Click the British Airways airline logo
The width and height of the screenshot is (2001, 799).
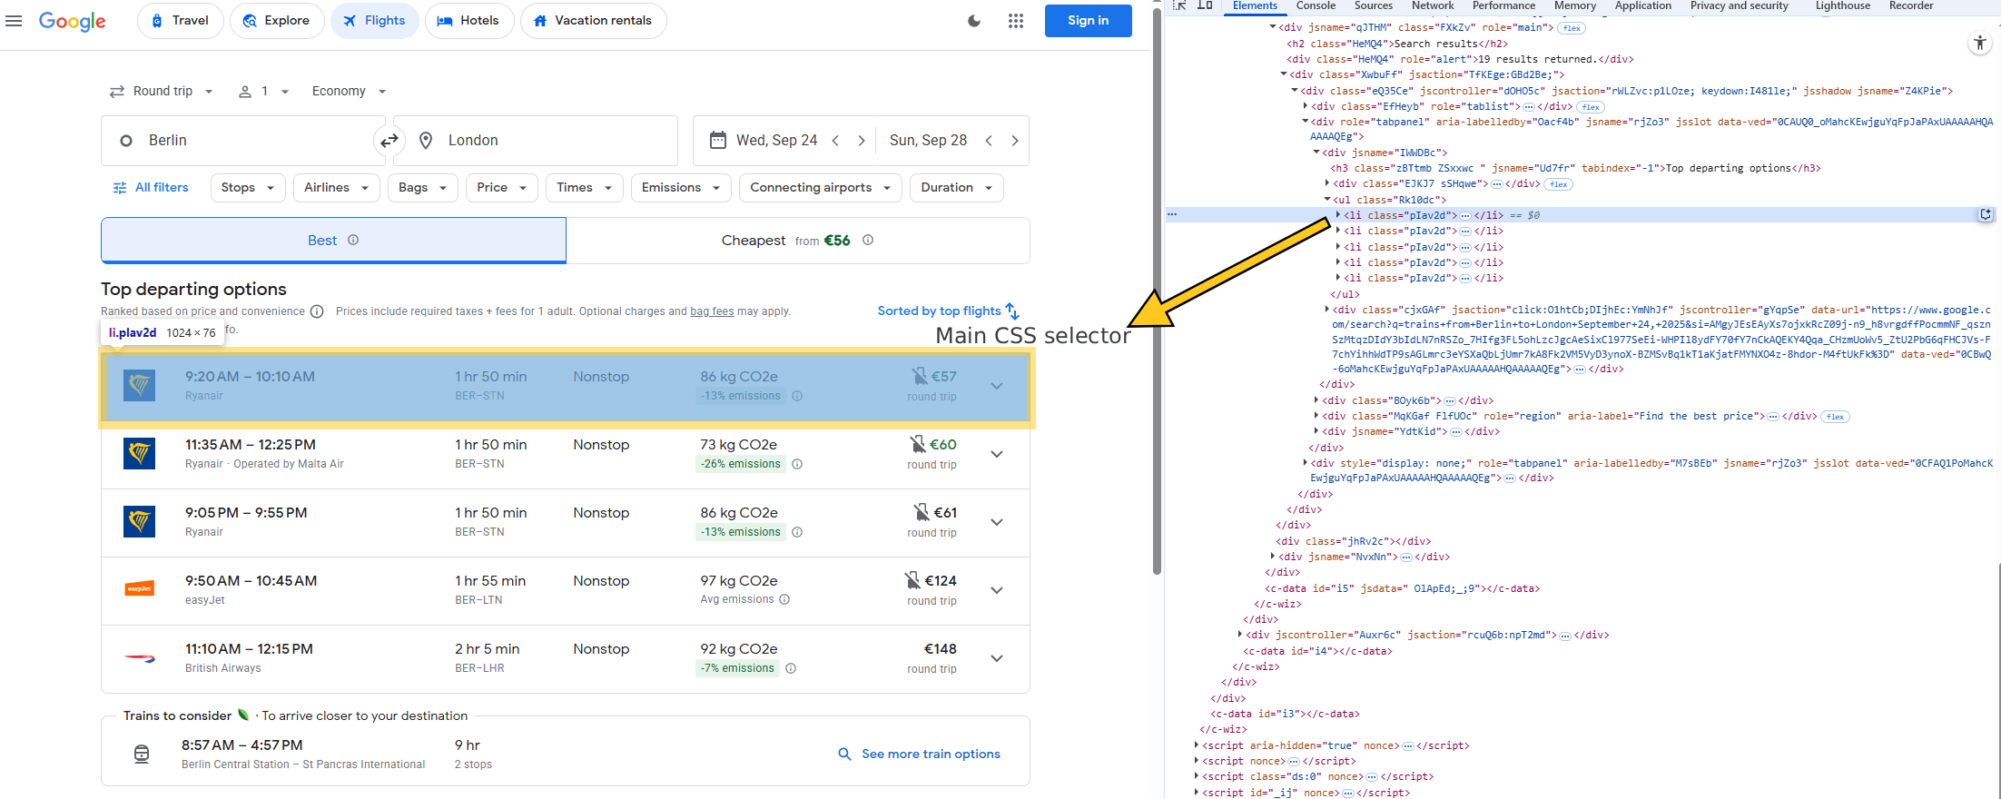click(x=140, y=657)
